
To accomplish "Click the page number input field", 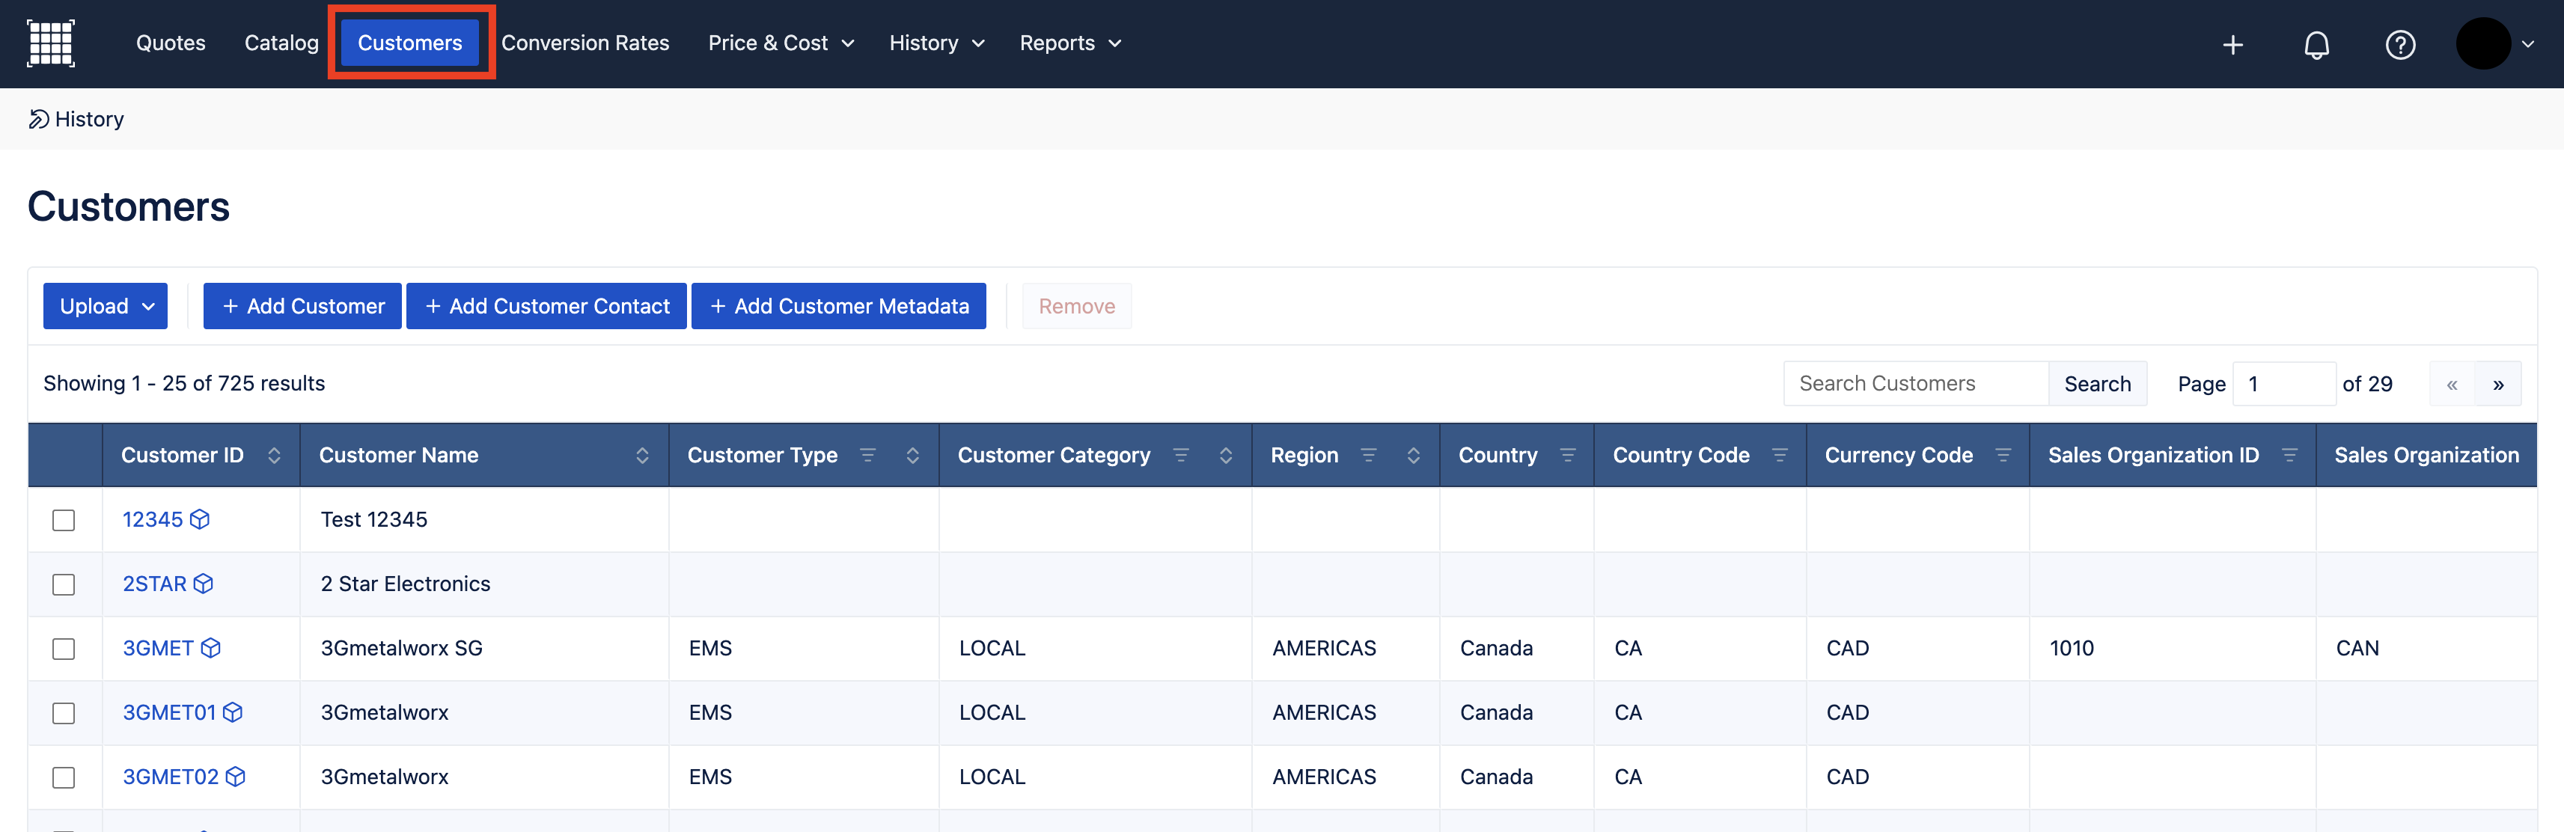I will point(2284,384).
